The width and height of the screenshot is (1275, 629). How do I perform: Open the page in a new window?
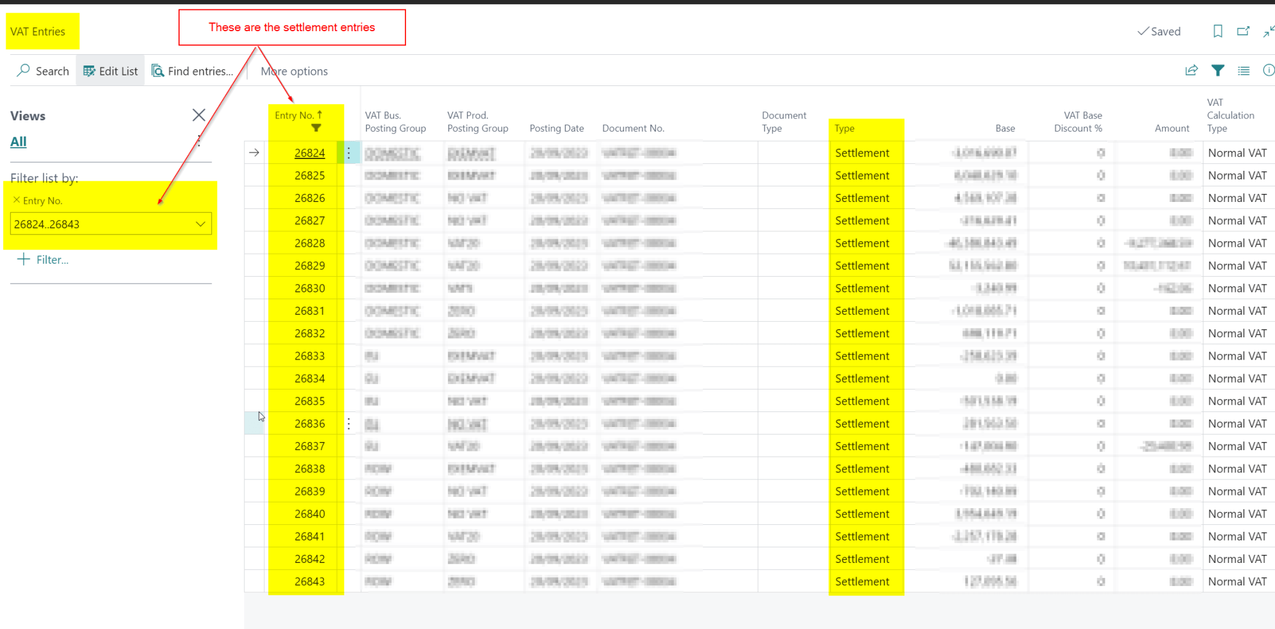pos(1243,31)
